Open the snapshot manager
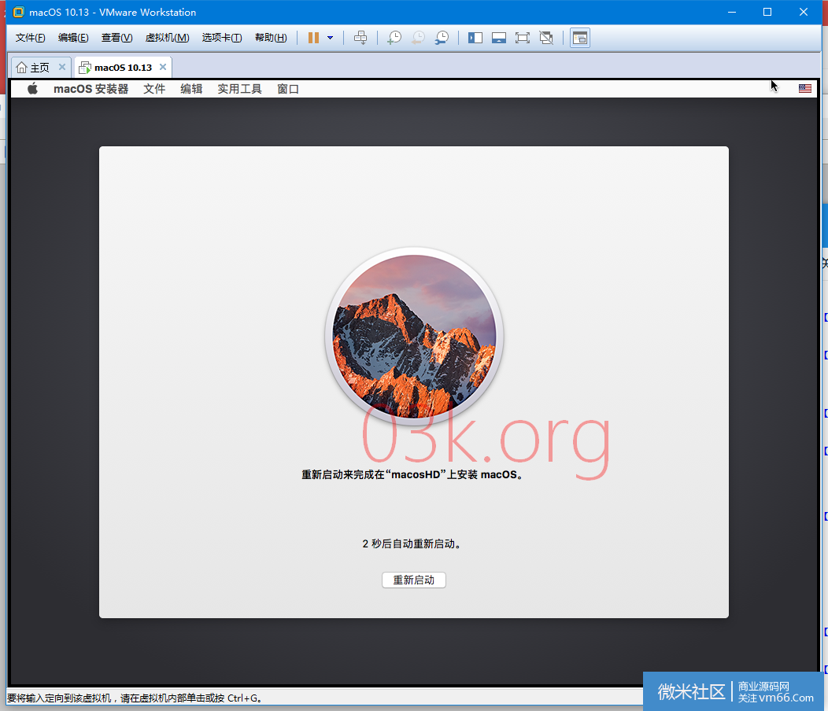828x711 pixels. (x=442, y=38)
